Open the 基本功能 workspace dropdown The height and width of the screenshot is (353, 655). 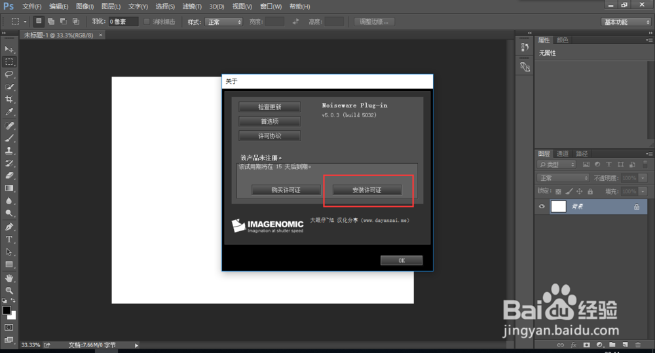pyautogui.click(x=626, y=22)
